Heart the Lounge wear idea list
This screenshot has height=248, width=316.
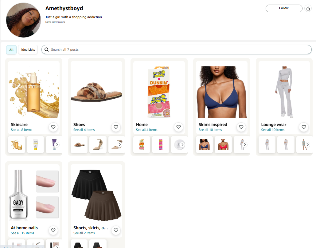[304, 127]
